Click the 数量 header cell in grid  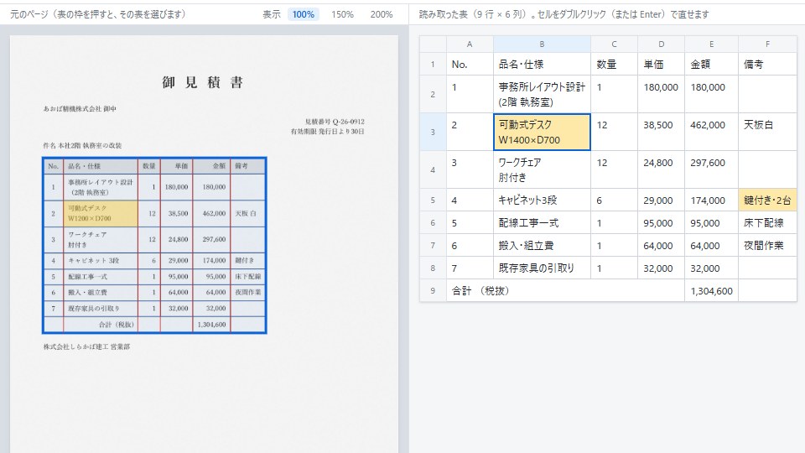[614, 65]
